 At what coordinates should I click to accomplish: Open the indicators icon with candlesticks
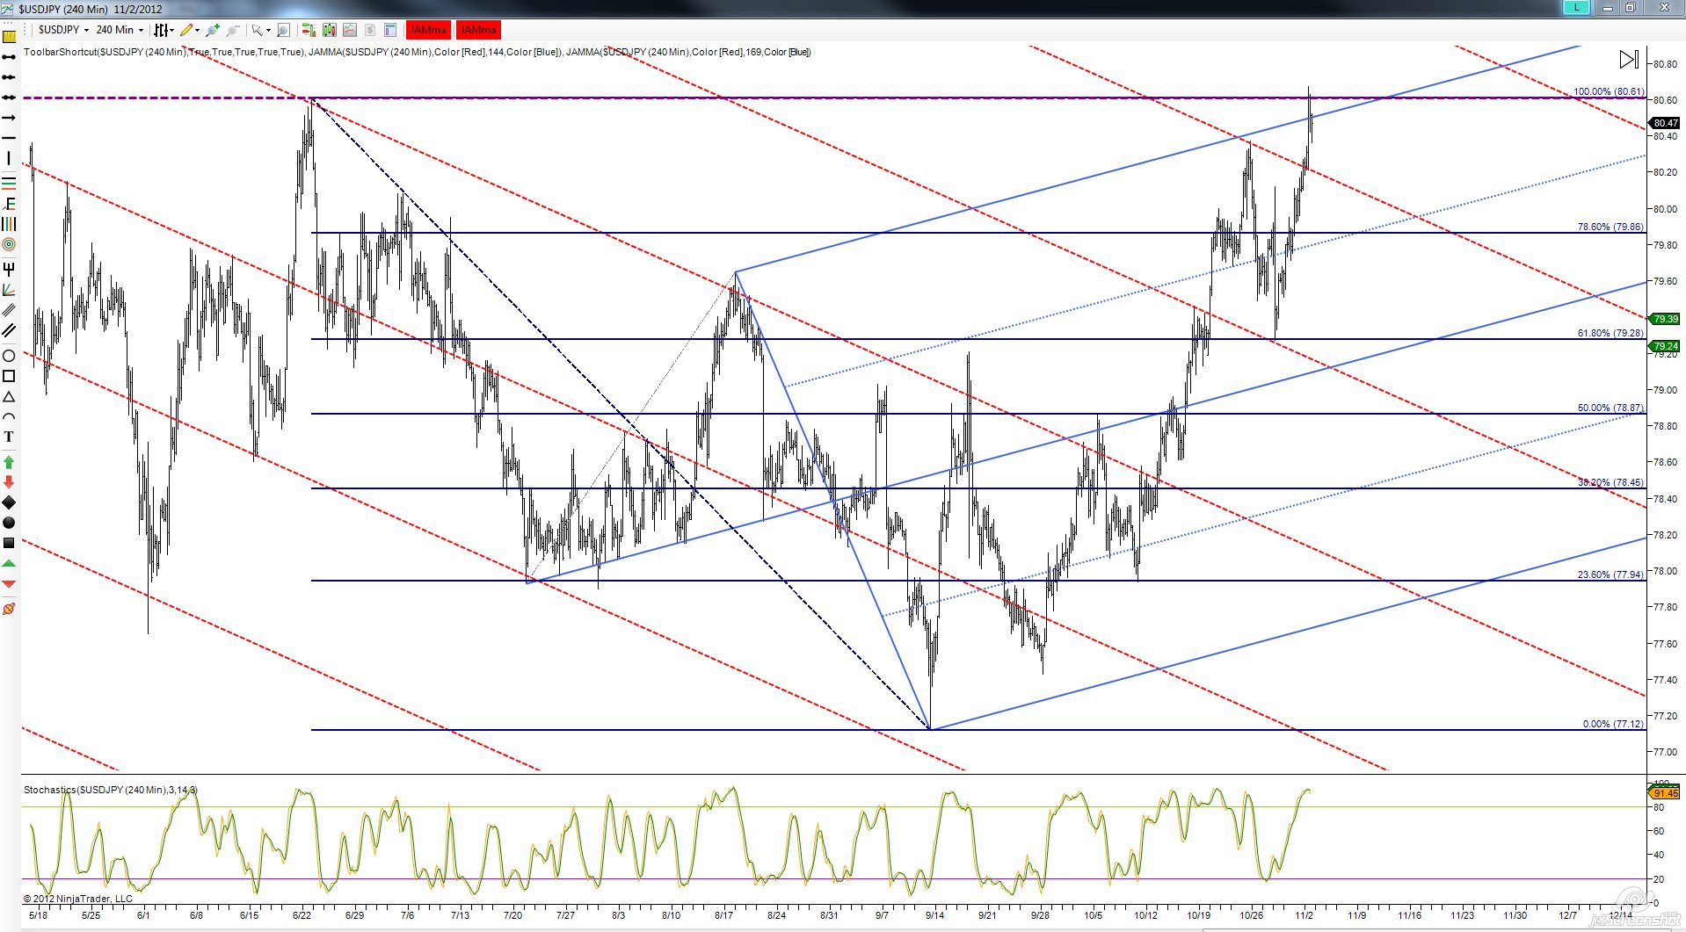point(330,30)
